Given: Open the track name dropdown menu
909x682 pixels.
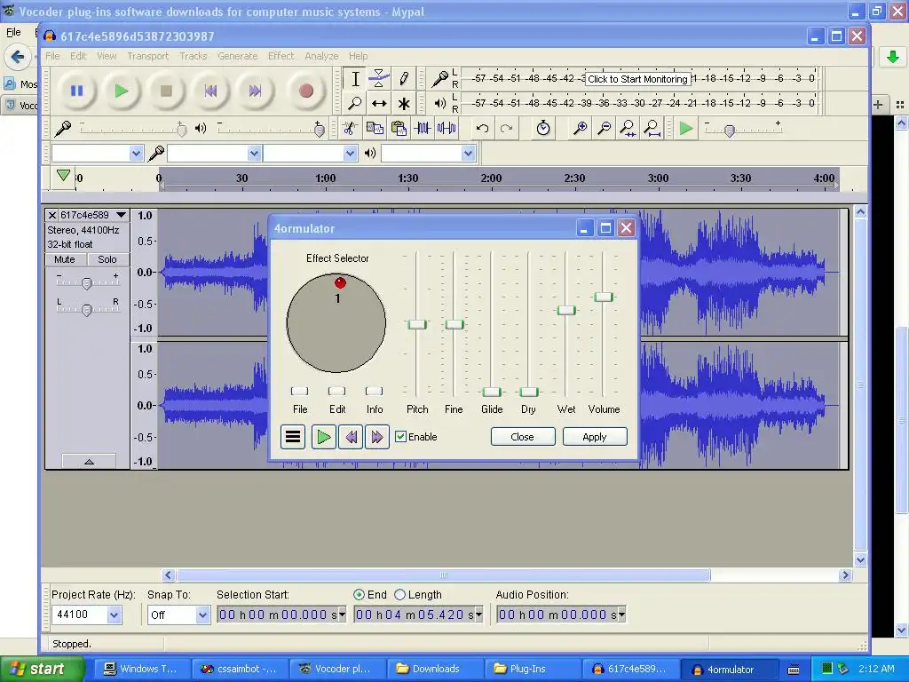Looking at the screenshot, I should click(x=121, y=215).
